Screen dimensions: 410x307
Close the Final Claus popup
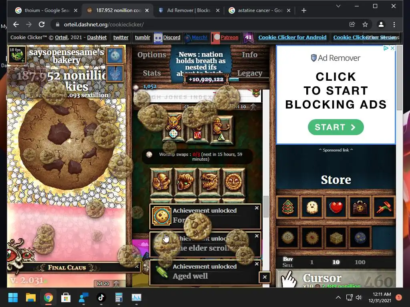click(x=137, y=266)
